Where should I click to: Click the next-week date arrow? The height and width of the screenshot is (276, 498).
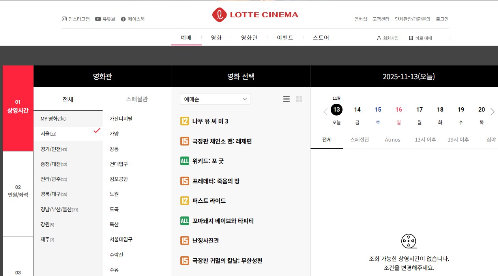pyautogui.click(x=492, y=112)
